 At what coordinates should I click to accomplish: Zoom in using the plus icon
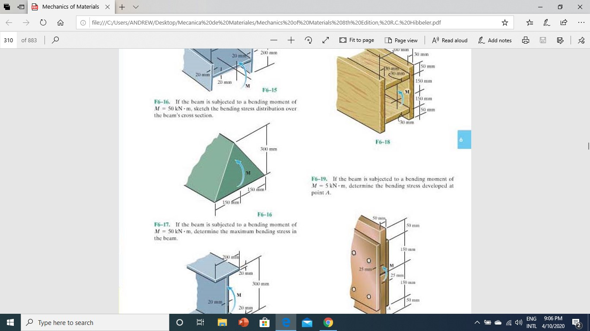click(291, 40)
